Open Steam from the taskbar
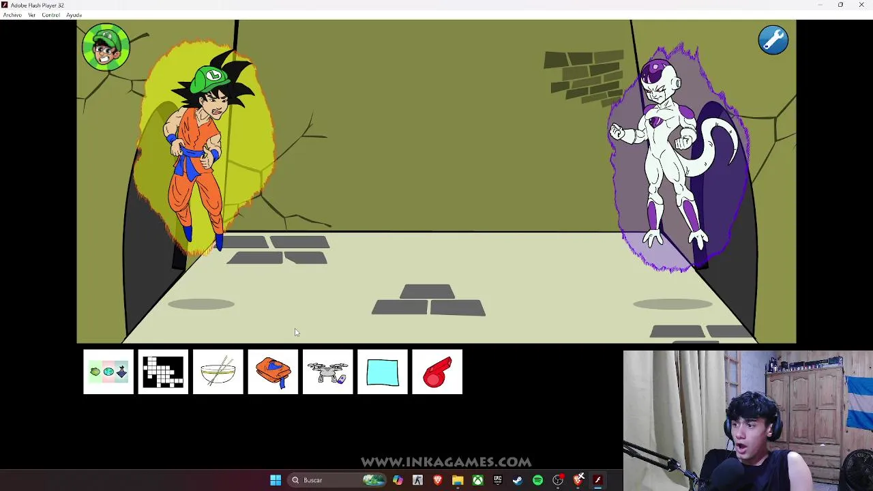The height and width of the screenshot is (491, 873). tap(518, 480)
